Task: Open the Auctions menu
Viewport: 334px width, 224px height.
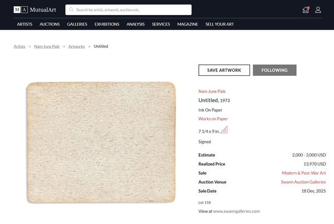Action: click(x=50, y=25)
